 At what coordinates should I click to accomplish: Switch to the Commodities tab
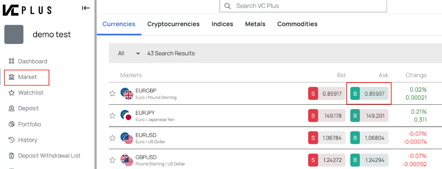tap(297, 24)
